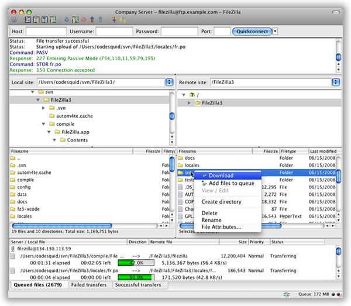
Task: Toggle synchronized browsing icon
Action: (123, 20)
